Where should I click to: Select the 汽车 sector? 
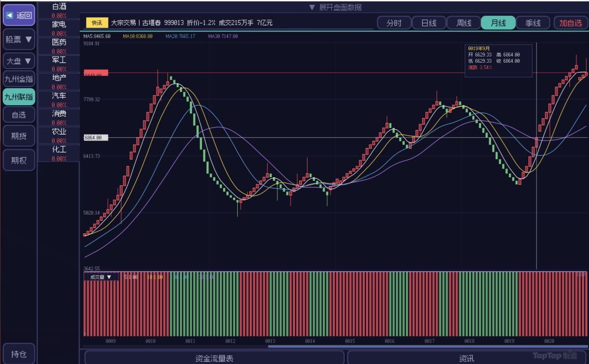point(59,100)
